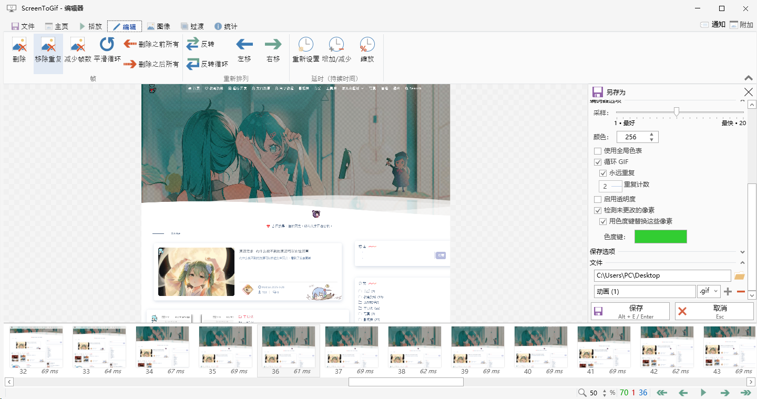Collapse the 文件 section

coord(742,263)
